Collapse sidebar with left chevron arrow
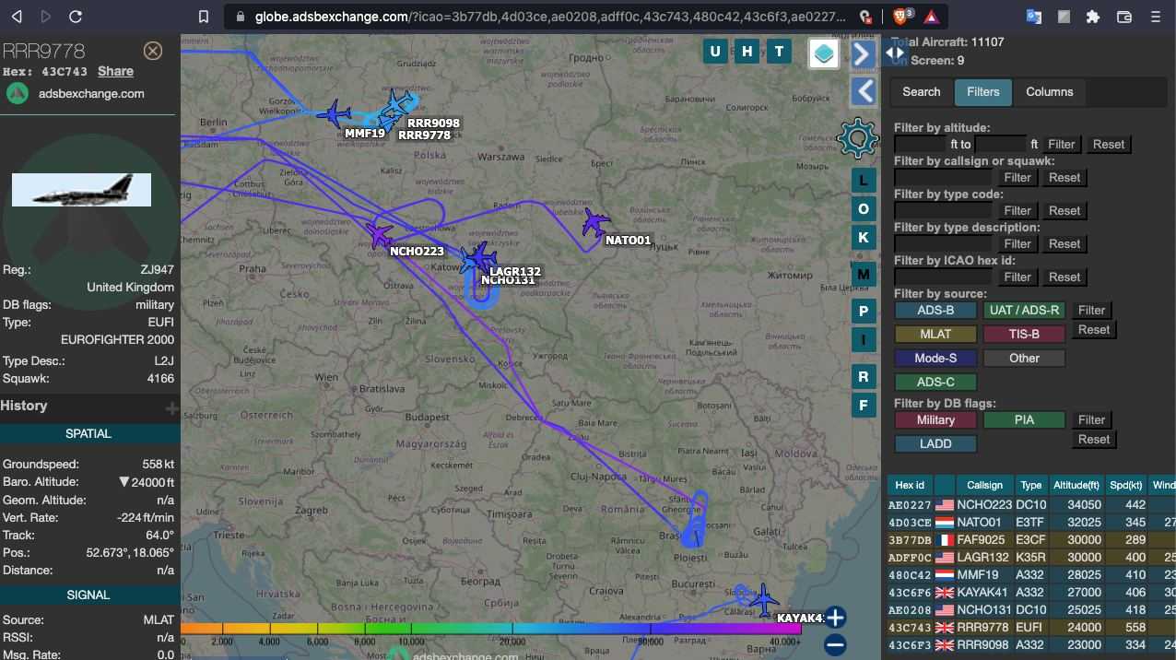1176x660 pixels. click(x=863, y=90)
